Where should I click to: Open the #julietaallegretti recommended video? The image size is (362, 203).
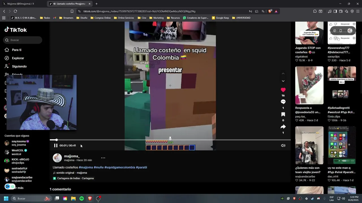pyautogui.click(x=342, y=85)
